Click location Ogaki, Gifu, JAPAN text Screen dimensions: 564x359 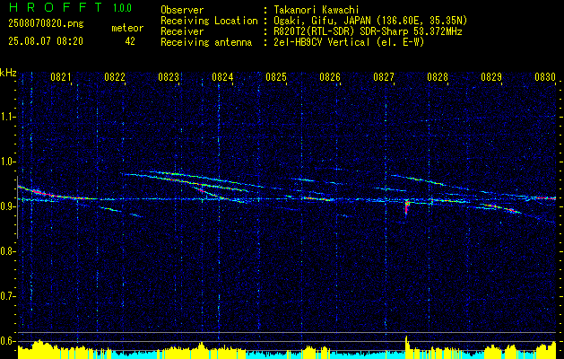click(x=369, y=21)
